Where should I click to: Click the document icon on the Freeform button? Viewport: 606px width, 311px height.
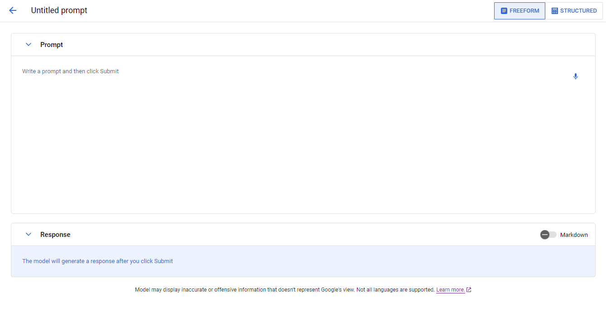pyautogui.click(x=504, y=11)
